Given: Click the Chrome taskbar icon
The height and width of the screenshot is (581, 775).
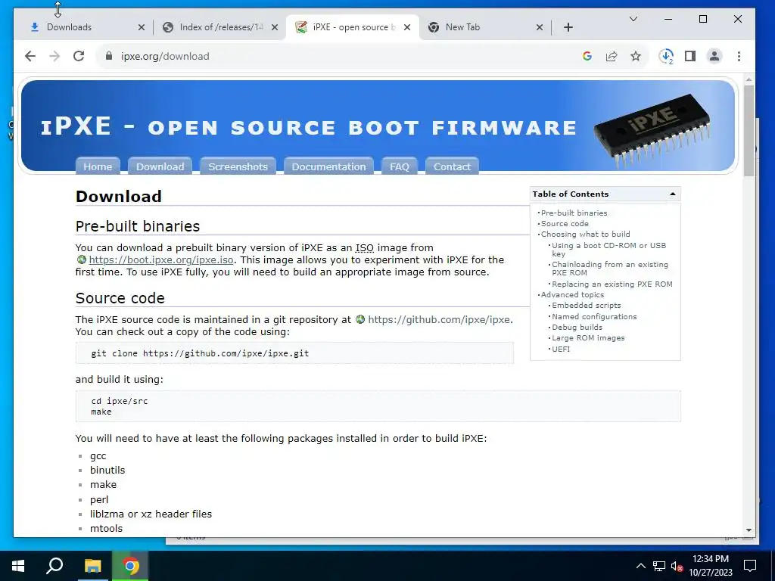Looking at the screenshot, I should tap(130, 566).
